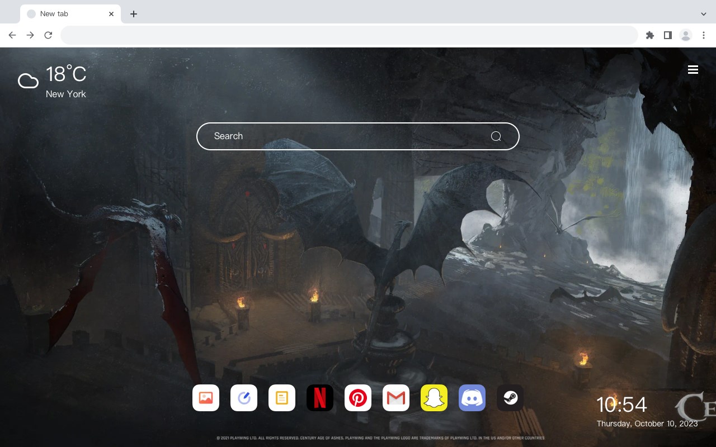Launch the Discord shortcut
Image resolution: width=716 pixels, height=447 pixels.
[x=472, y=398]
